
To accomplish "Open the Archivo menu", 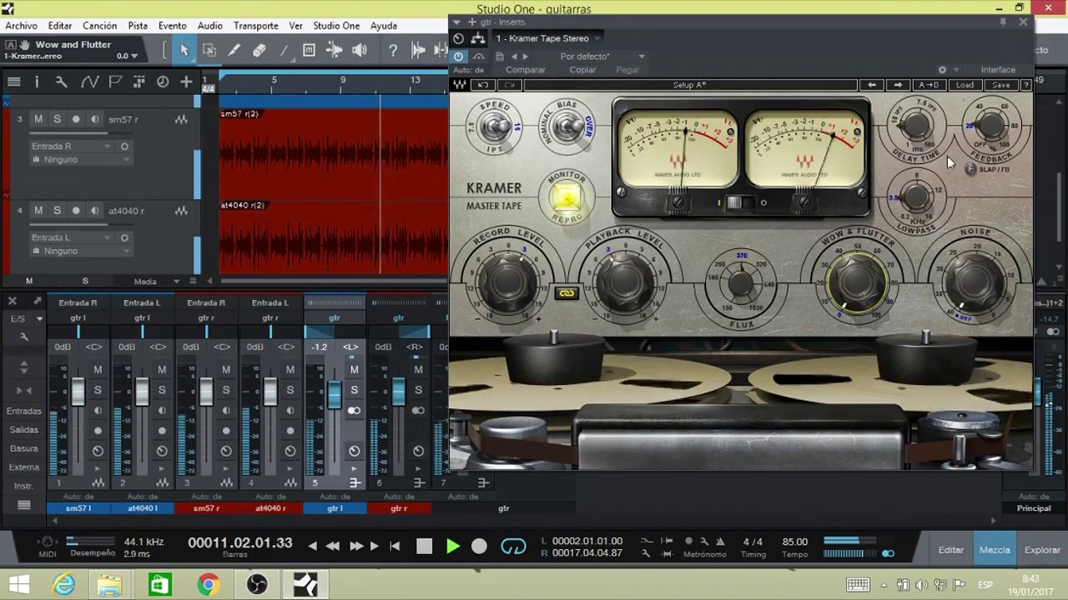I will (x=22, y=26).
